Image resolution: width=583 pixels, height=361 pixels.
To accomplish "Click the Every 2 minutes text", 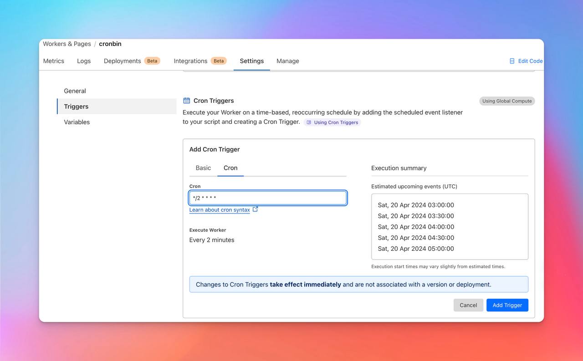I will pos(212,240).
